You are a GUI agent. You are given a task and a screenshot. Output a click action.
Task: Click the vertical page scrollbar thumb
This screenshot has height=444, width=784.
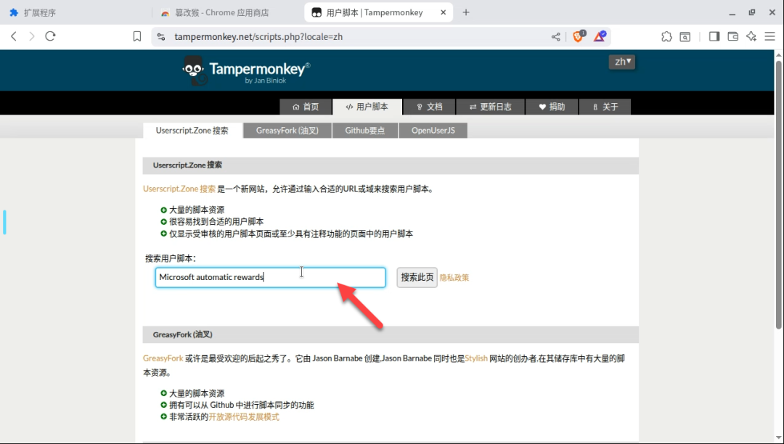pyautogui.click(x=778, y=194)
